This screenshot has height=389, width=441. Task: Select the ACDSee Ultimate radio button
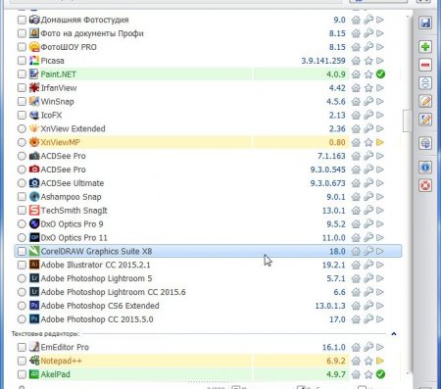22,183
